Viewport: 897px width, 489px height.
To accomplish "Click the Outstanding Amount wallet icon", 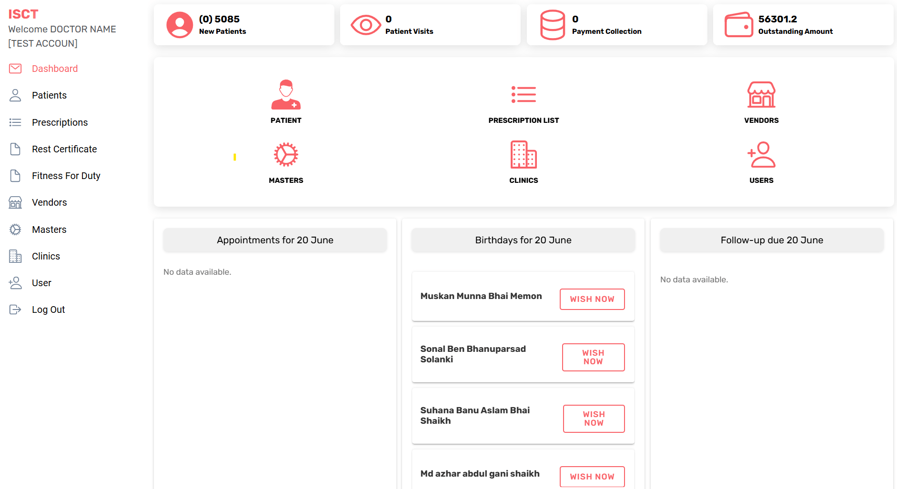I will tap(738, 25).
